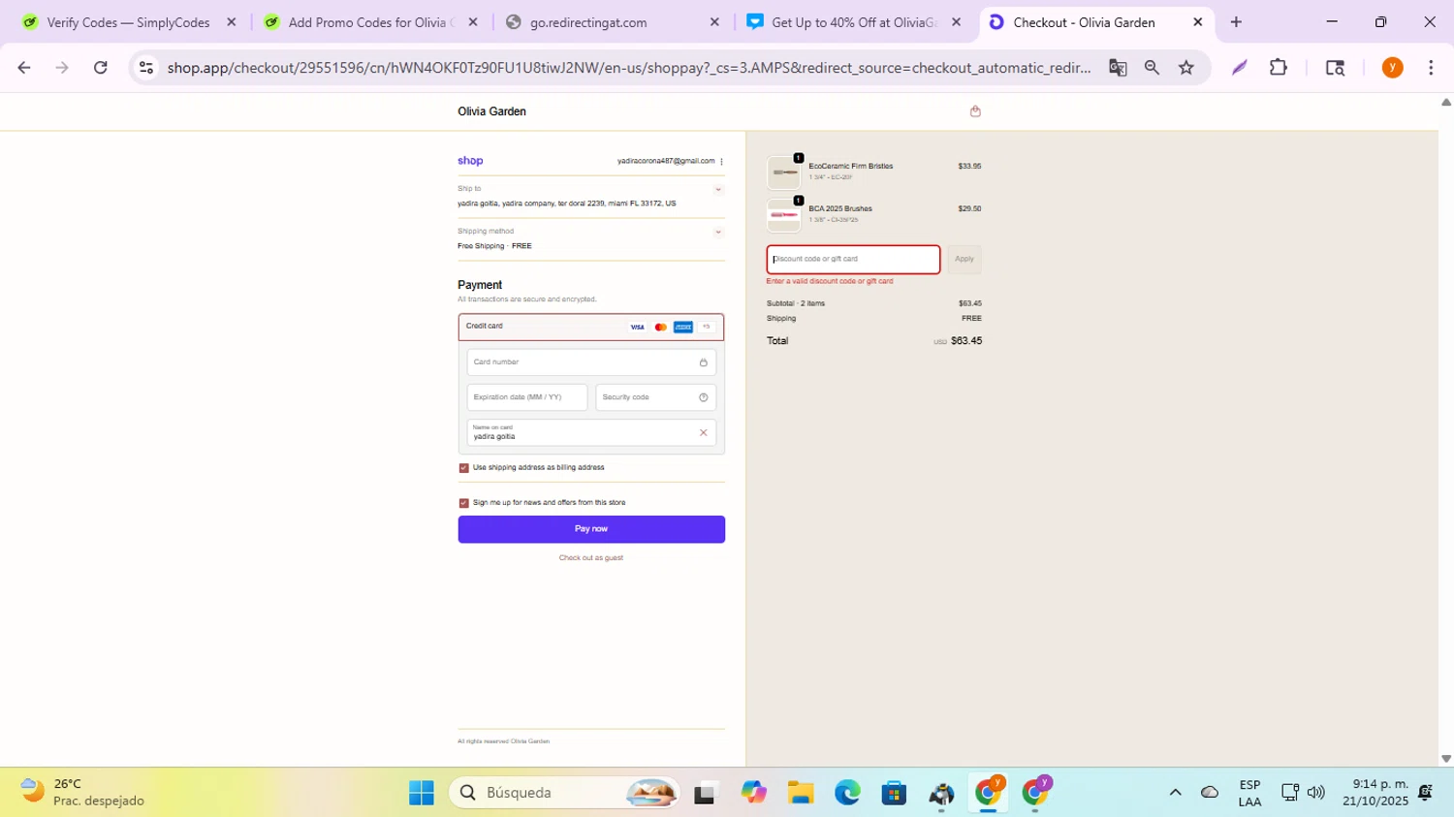
Task: Show additional card brands (+3)
Action: [x=707, y=328]
